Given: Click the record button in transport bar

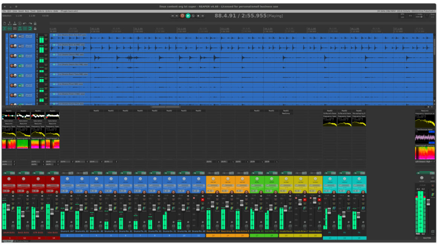Looking at the screenshot, I should [x=182, y=16].
